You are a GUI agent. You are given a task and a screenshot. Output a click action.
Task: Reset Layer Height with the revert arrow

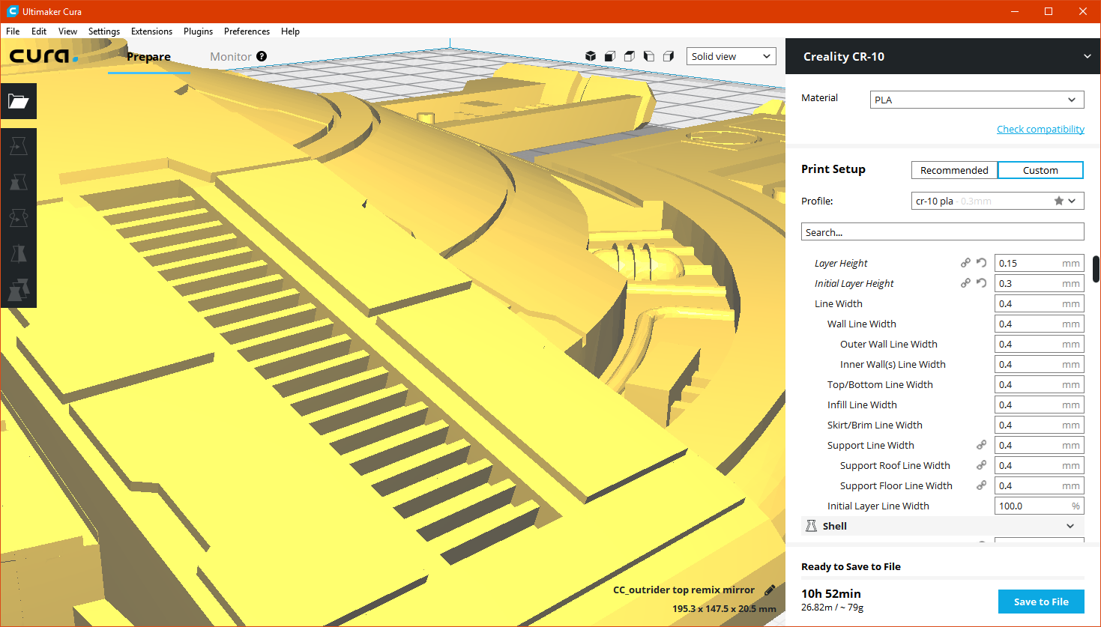coord(981,263)
